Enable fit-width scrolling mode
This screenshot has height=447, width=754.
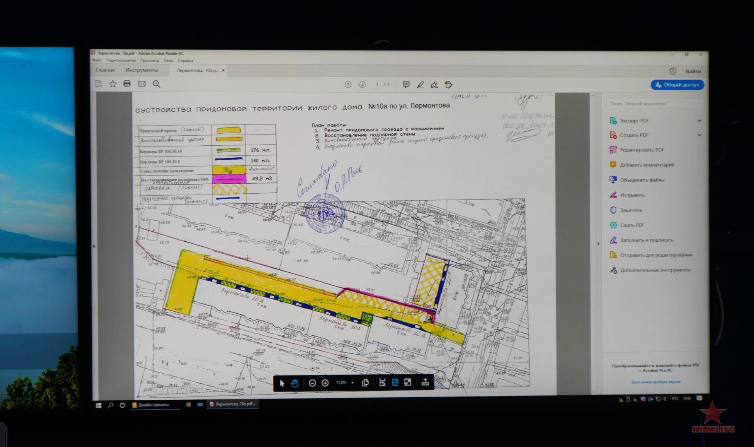pos(382,383)
